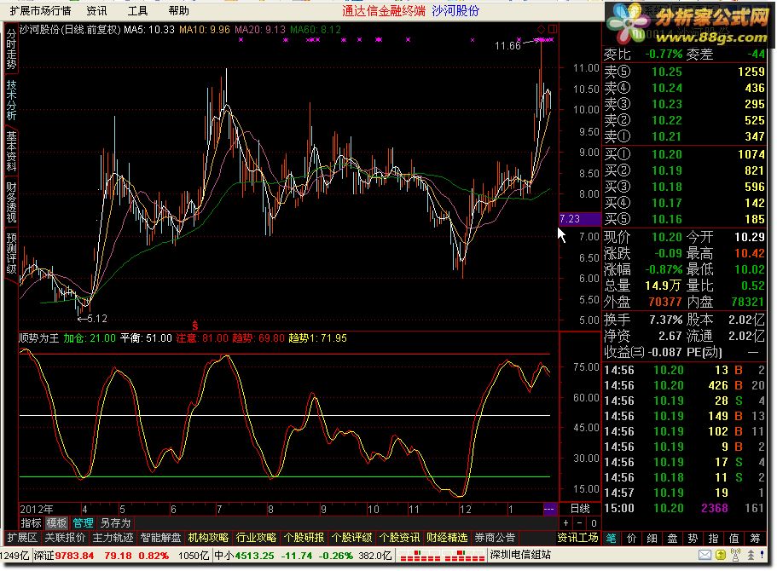Open the 券商公告 bottom tab
The width and height of the screenshot is (777, 571).
pos(495,538)
